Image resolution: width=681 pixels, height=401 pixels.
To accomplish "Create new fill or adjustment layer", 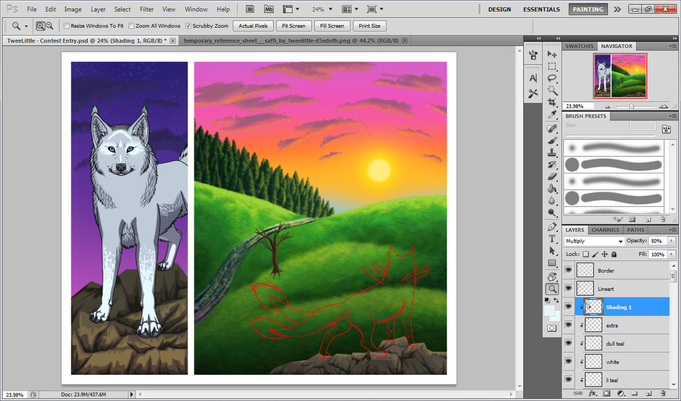I will click(x=620, y=393).
